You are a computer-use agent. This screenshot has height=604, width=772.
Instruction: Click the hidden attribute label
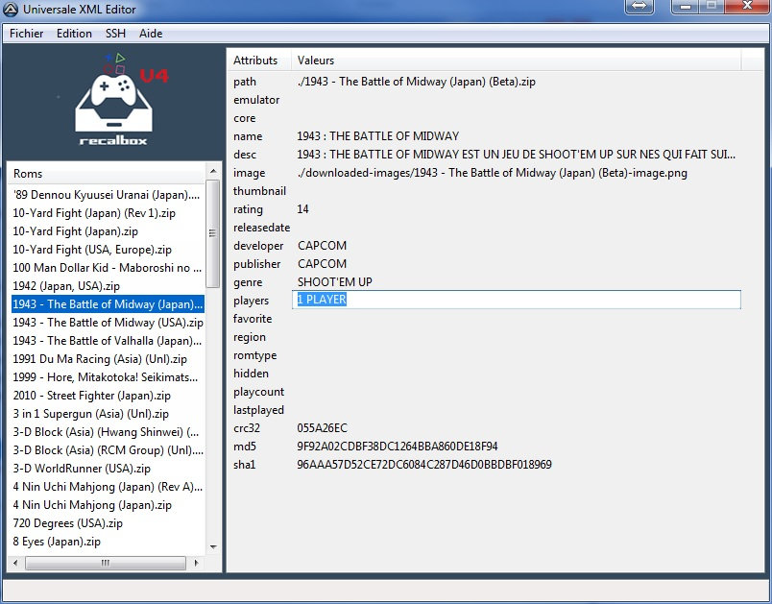(252, 374)
